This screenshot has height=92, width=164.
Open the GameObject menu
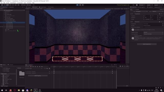click(13, 3)
